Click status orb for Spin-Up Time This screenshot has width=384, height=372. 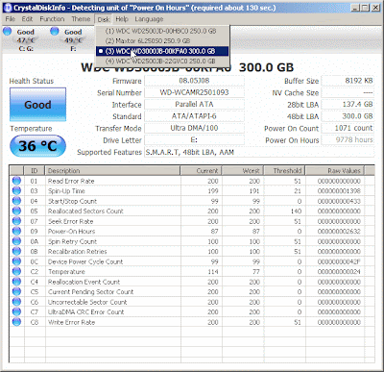[16, 190]
